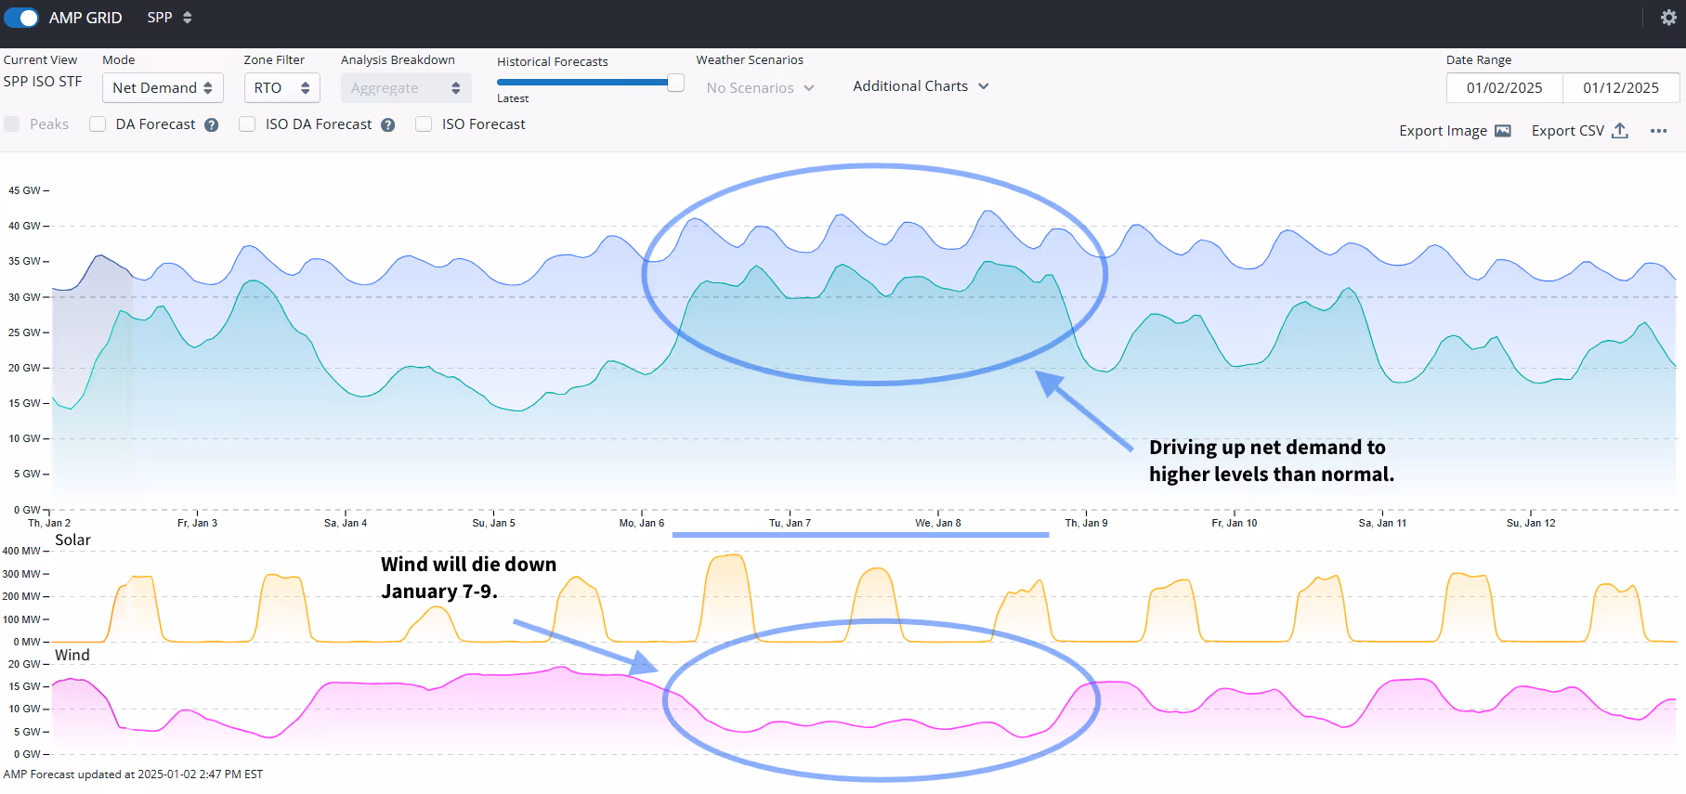
Task: Click the 20 GW wind axis label
Action: point(25,664)
